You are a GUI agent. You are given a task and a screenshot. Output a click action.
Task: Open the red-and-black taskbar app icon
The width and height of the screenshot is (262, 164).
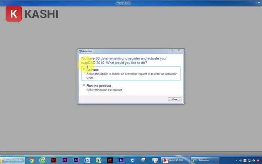(110, 160)
